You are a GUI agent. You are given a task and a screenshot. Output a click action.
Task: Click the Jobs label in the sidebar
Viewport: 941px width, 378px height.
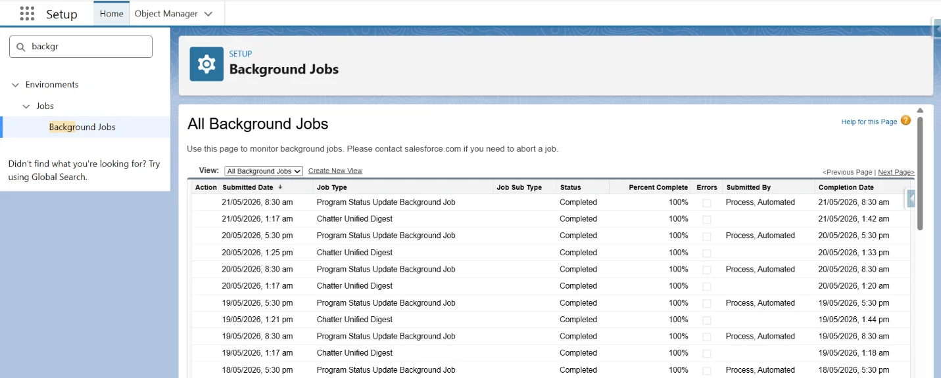(45, 106)
